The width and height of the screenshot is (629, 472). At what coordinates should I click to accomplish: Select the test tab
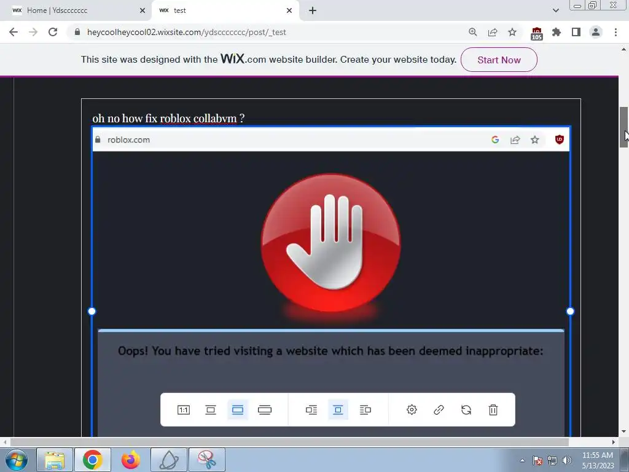pyautogui.click(x=225, y=10)
